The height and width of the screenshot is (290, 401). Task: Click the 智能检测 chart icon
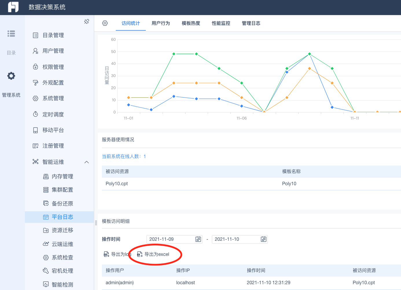(46, 284)
